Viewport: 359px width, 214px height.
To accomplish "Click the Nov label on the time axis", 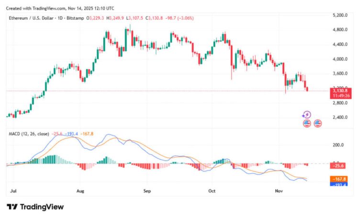I will click(x=279, y=191).
